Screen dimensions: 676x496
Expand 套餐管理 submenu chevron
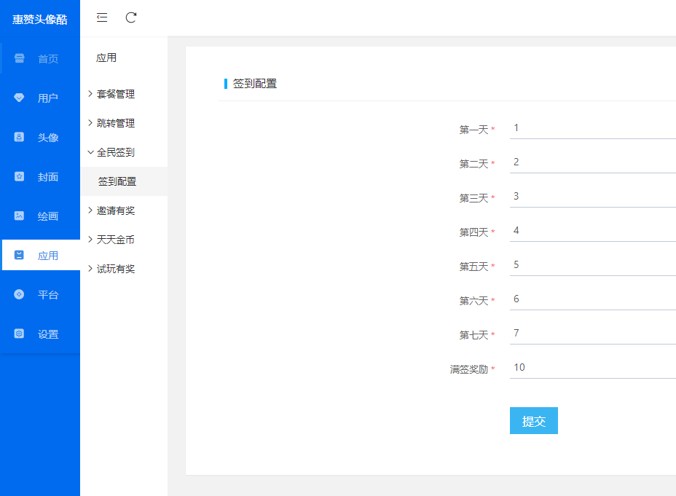[x=90, y=93]
